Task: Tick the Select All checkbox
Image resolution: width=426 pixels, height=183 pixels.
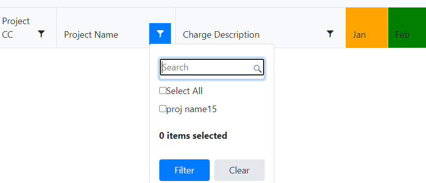Action: click(162, 90)
